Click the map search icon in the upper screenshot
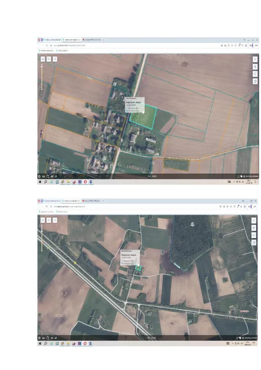The width and height of the screenshot is (261, 370). [255, 59]
